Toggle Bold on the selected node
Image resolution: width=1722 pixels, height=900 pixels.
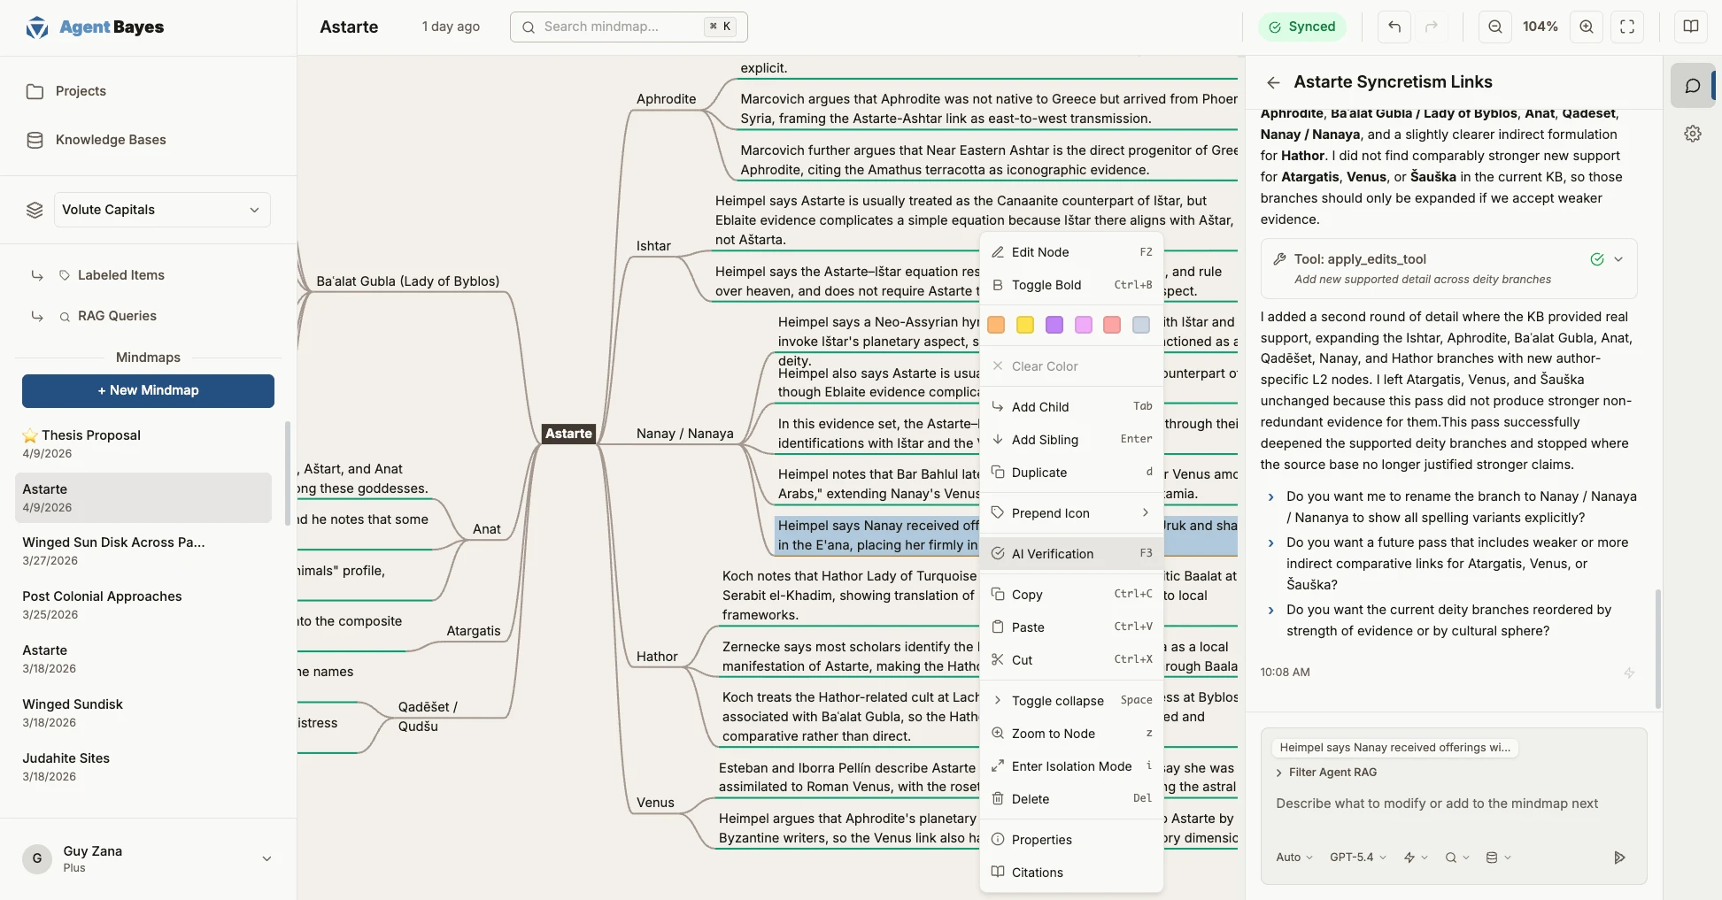pos(1046,285)
